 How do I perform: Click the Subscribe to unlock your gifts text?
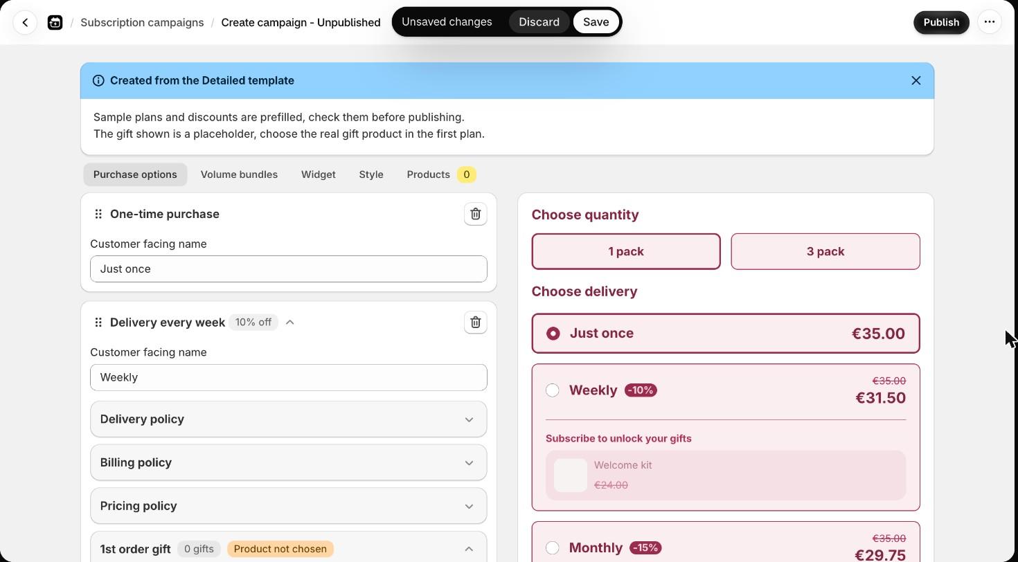point(618,439)
